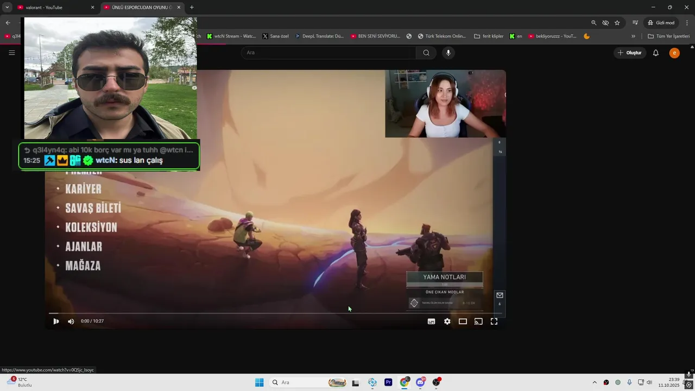Click the crossed-out eye icon in address bar
This screenshot has height=391, width=695.
[x=605, y=23]
